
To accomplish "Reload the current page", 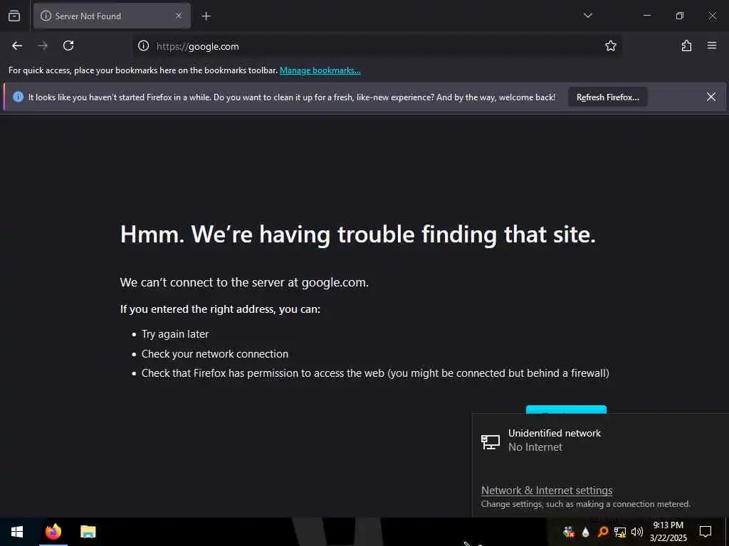I will point(68,45).
